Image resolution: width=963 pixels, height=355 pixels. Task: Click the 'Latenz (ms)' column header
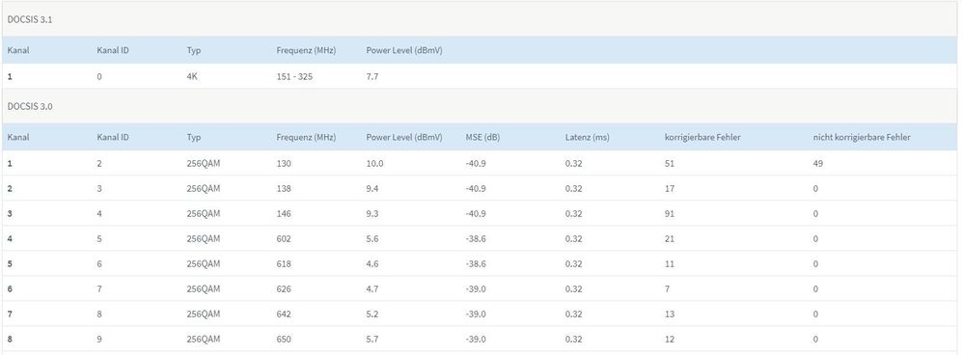587,138
